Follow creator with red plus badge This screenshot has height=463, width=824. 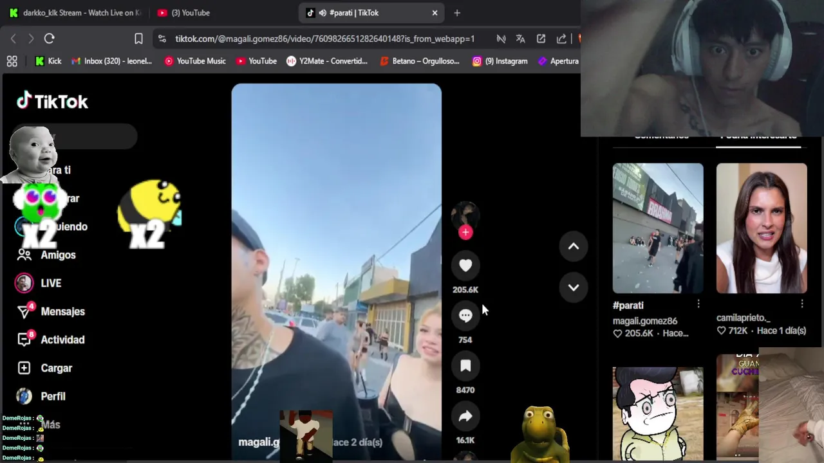pyautogui.click(x=465, y=232)
